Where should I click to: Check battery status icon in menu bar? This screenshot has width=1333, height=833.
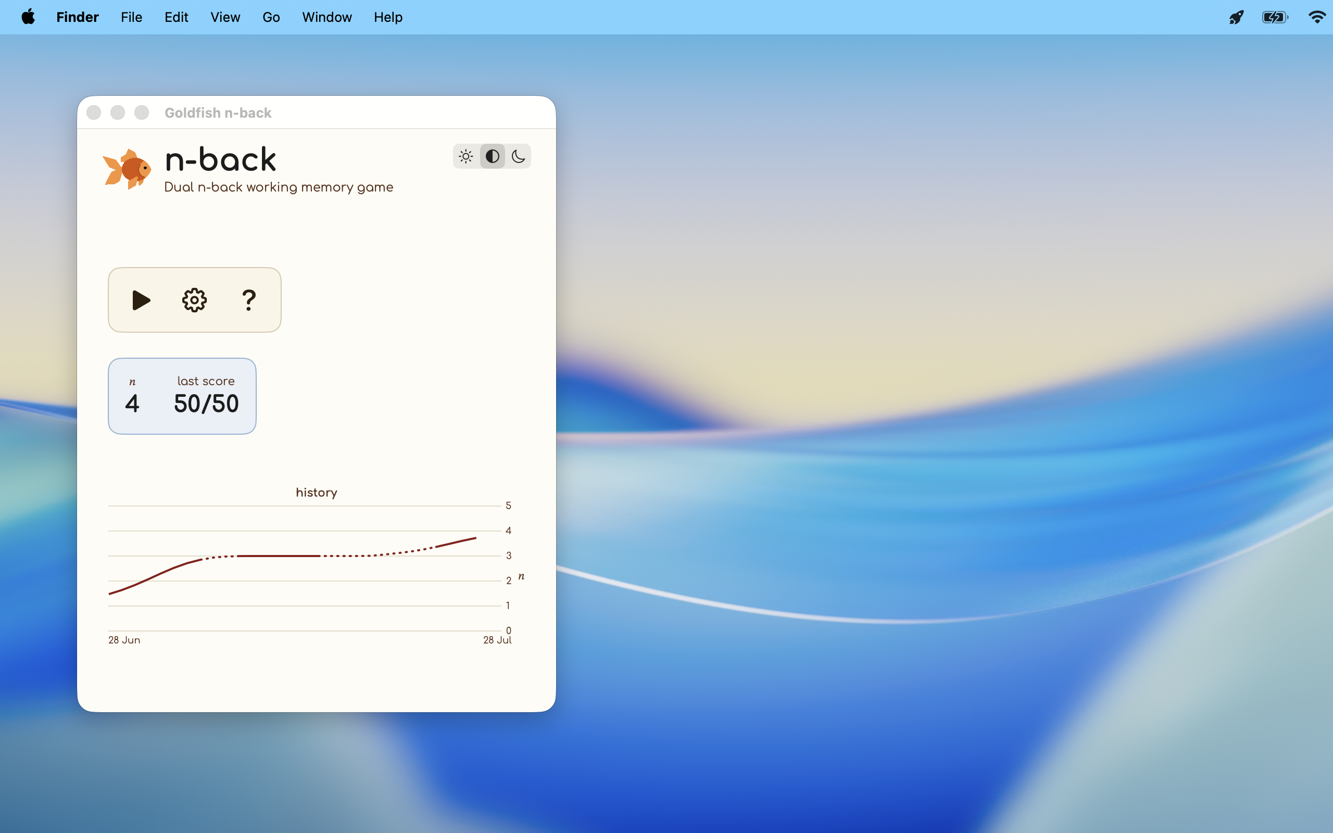click(1275, 17)
